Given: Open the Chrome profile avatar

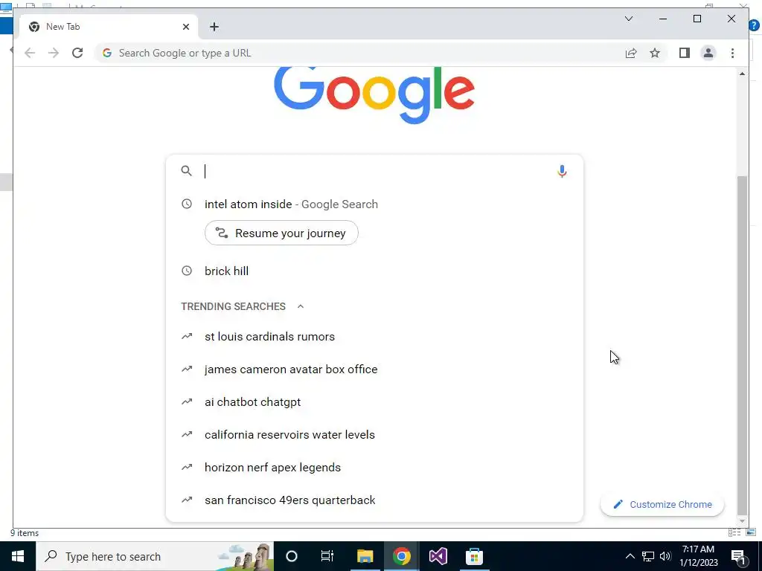Looking at the screenshot, I should tap(708, 53).
